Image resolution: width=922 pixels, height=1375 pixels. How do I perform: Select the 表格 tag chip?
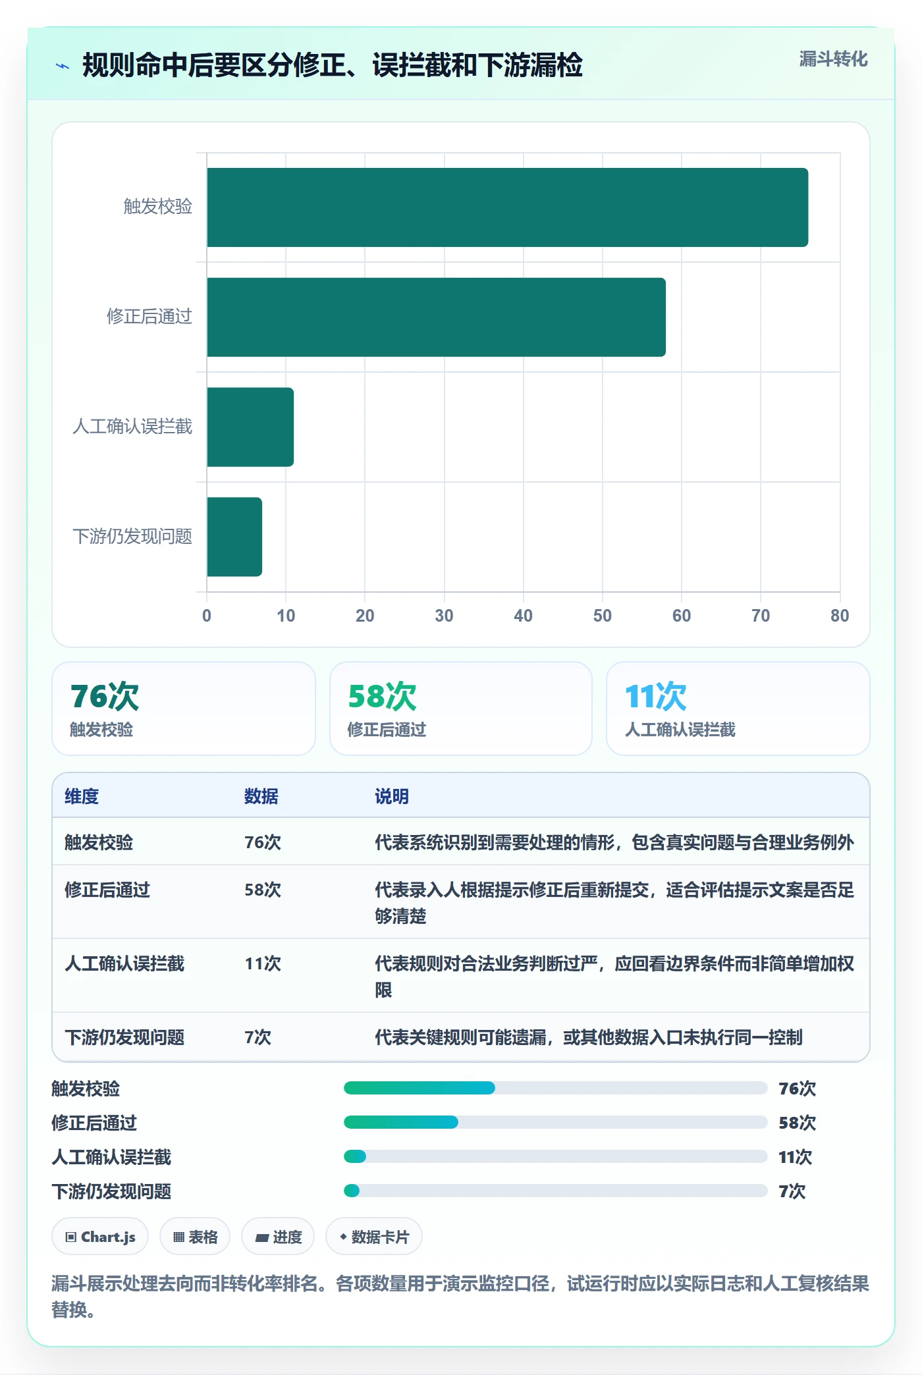[x=195, y=1237]
